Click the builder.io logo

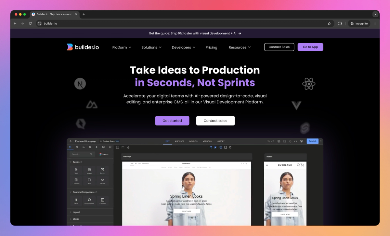point(83,47)
